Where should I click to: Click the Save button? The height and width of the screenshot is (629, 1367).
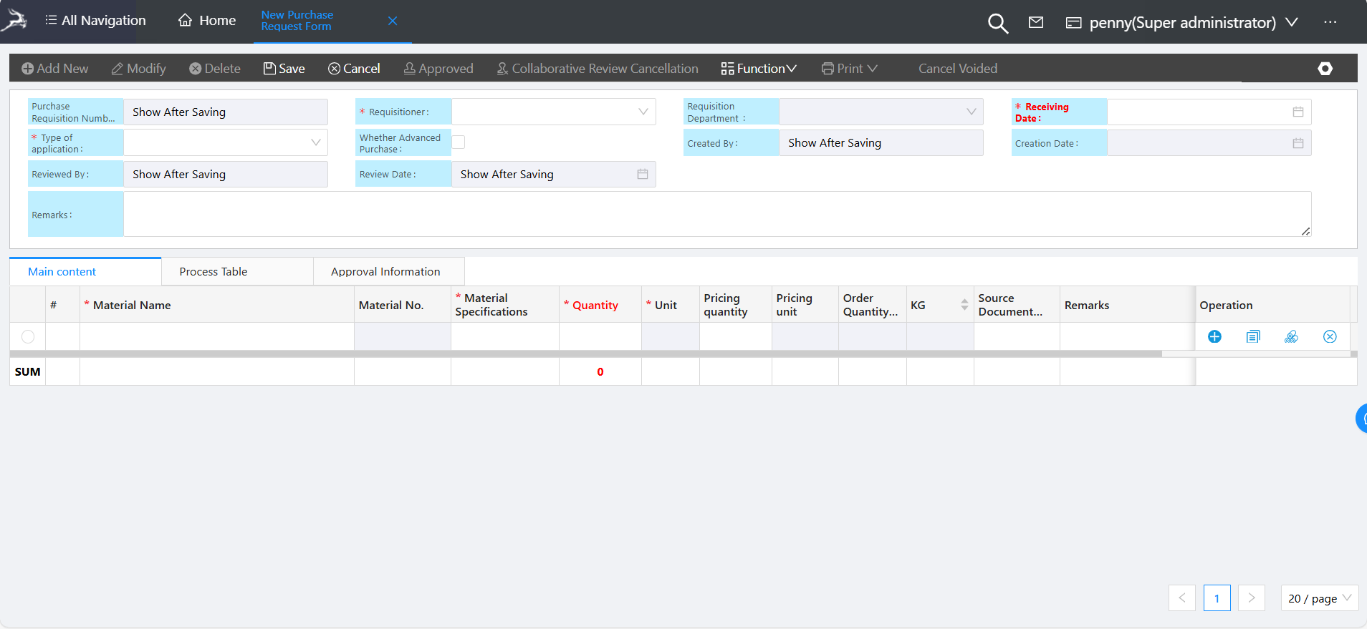tap(284, 69)
